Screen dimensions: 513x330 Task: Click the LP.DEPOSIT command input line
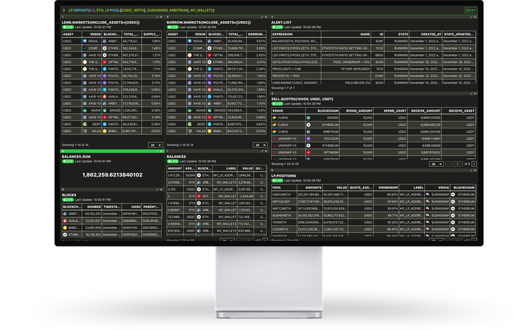point(141,10)
